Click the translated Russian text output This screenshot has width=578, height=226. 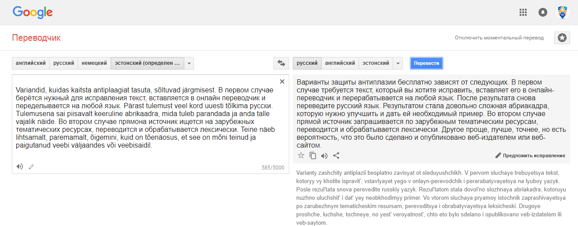tap(431, 113)
